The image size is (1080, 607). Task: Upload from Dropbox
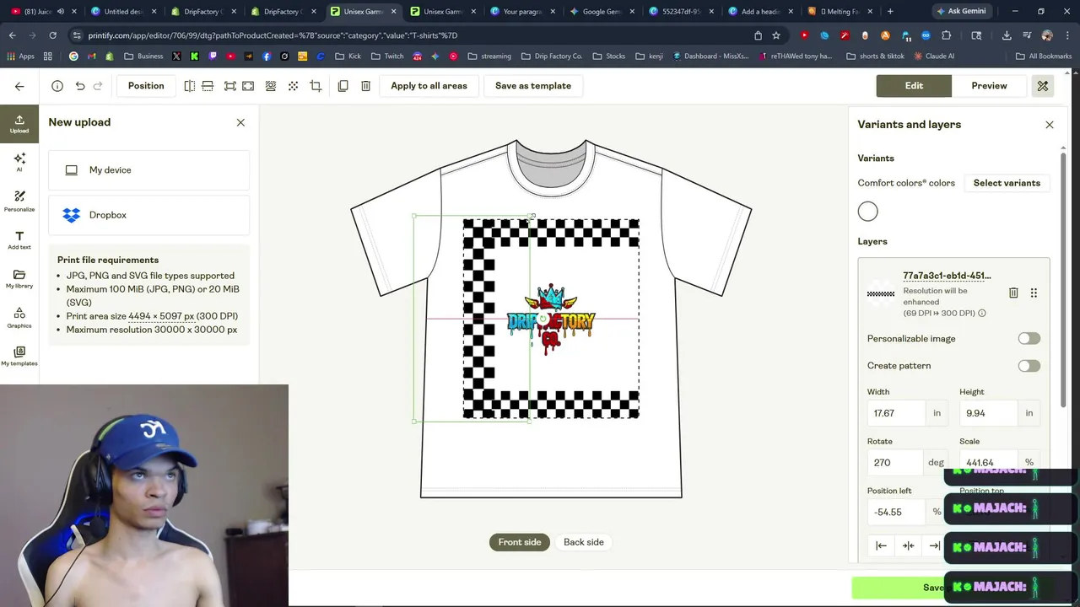tap(148, 215)
